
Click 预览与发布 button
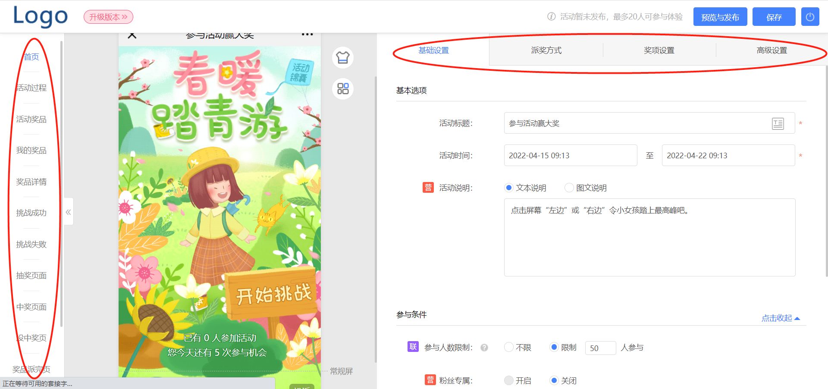coord(720,17)
